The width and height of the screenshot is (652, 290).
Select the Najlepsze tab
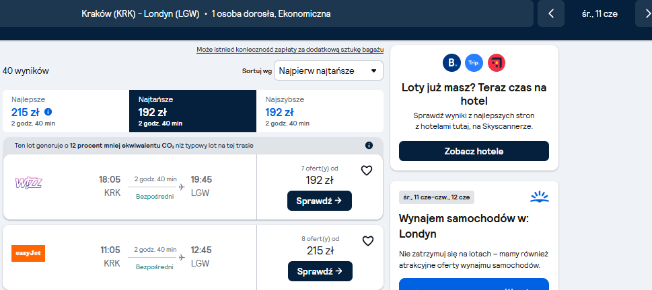click(66, 111)
